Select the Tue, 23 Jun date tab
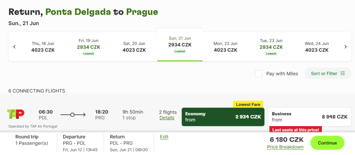This screenshot has width=355, height=155. click(x=271, y=47)
